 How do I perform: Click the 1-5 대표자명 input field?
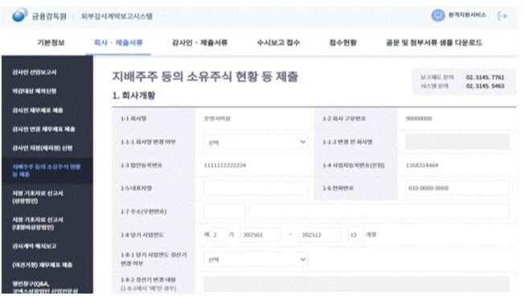[256, 188]
